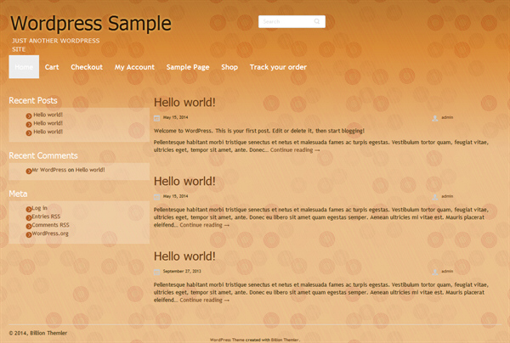
Task: Click the Recent Comments widget heading
Action: tap(43, 155)
